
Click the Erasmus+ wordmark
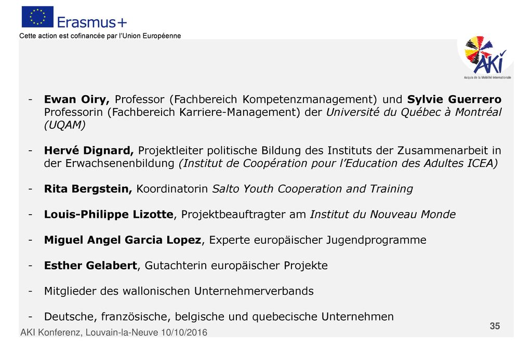(x=91, y=22)
